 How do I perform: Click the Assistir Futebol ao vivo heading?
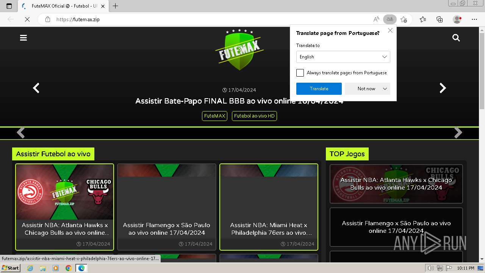(x=53, y=154)
